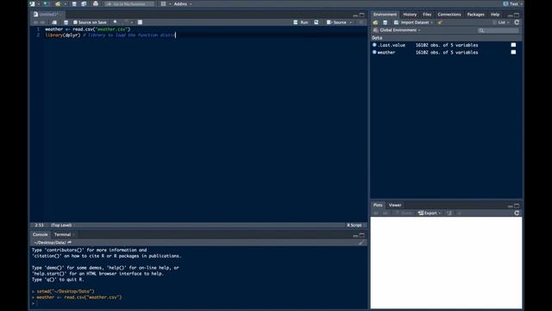
Task: Click the New File icon in main toolbar
Action: coord(33,3)
